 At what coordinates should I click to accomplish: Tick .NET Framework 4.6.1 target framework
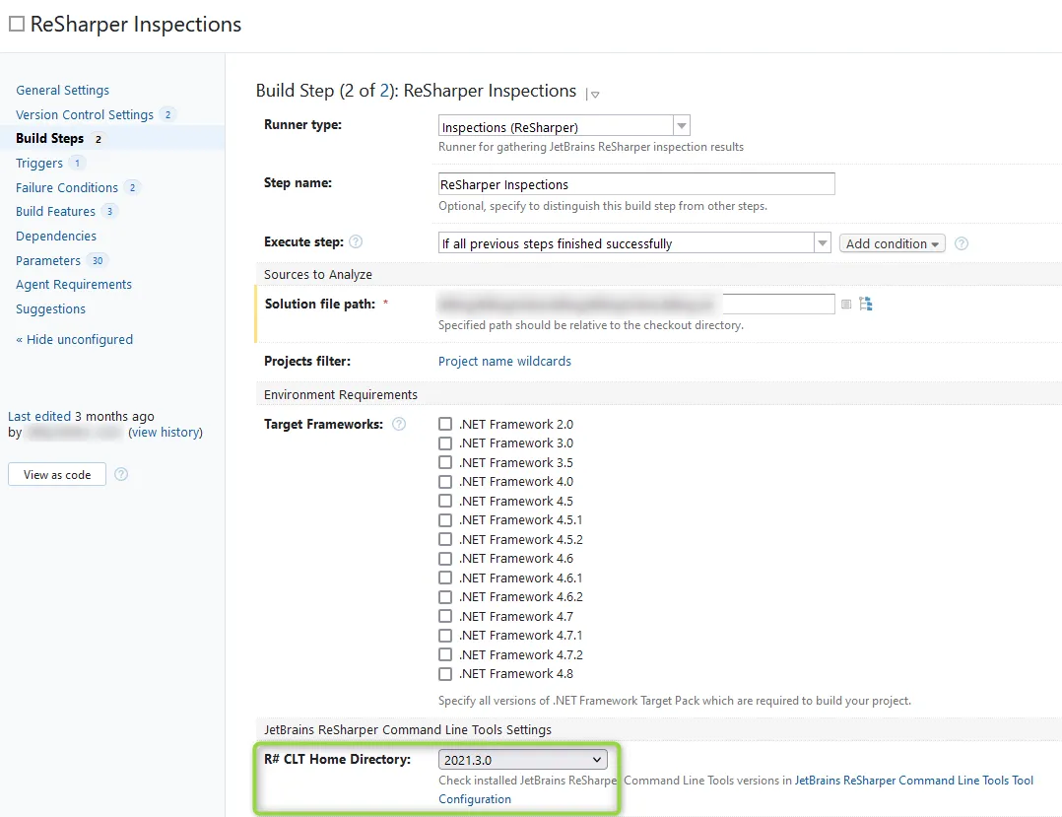(445, 579)
